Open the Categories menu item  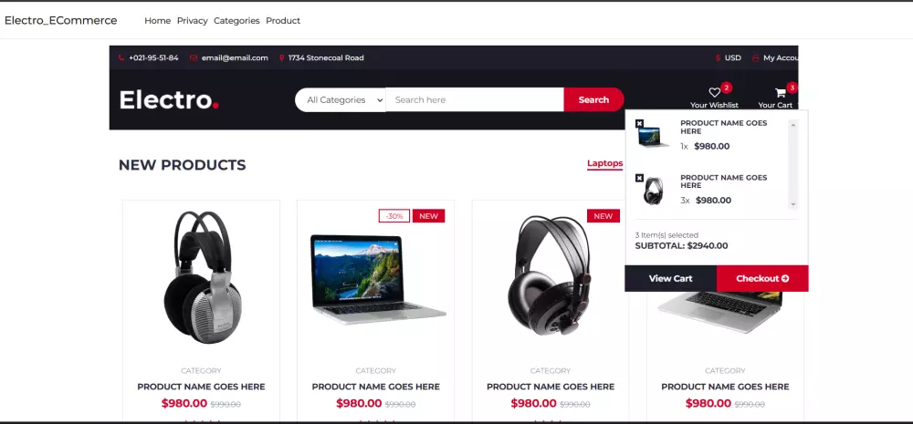click(x=236, y=20)
